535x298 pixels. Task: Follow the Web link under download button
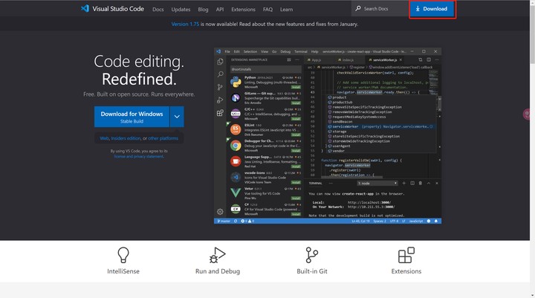104,138
